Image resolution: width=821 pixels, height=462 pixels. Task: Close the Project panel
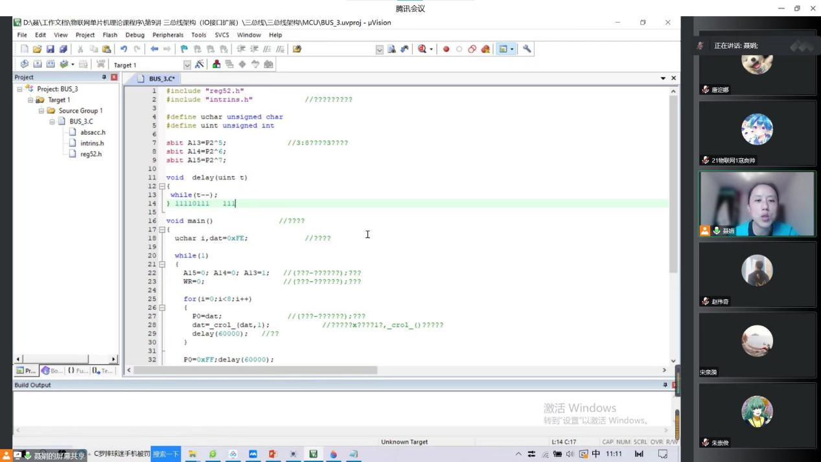point(114,77)
